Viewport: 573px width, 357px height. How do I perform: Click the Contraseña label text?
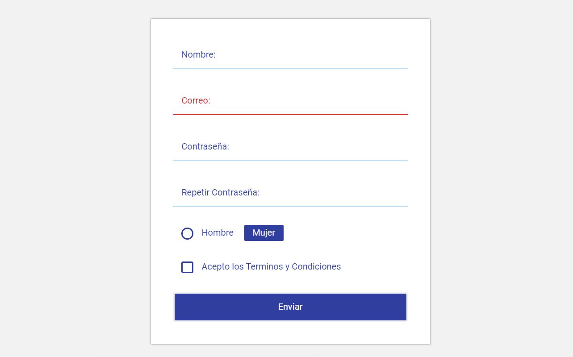[205, 146]
